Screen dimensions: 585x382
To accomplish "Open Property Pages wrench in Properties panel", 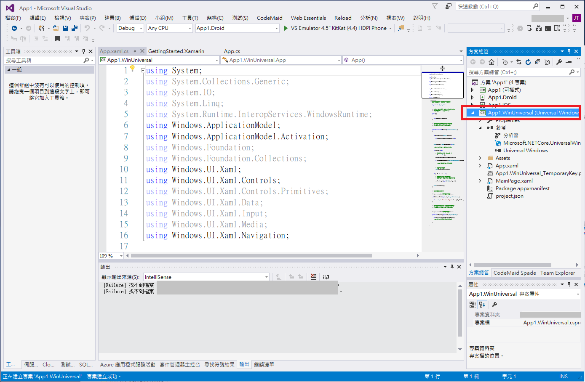I will pyautogui.click(x=495, y=304).
